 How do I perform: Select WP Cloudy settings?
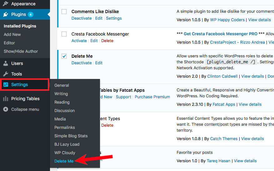(65, 153)
